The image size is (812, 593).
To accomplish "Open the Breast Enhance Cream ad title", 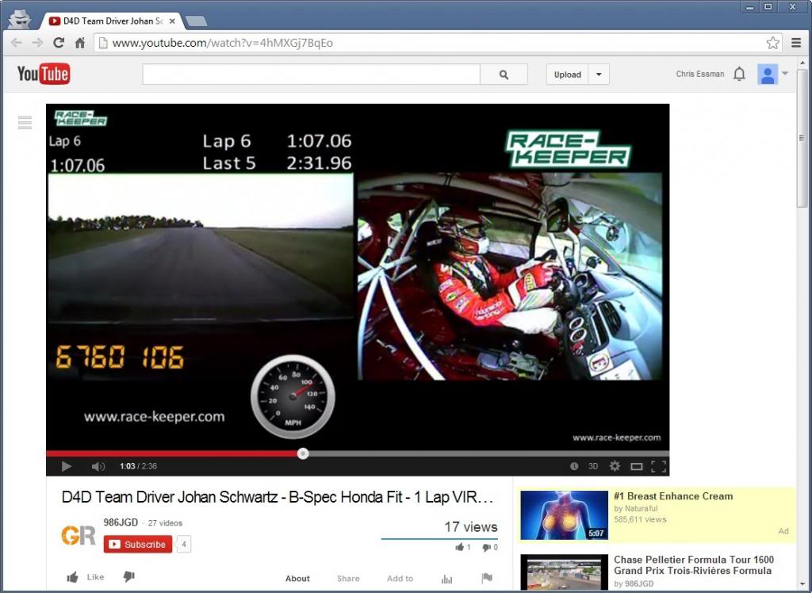I will click(x=673, y=496).
